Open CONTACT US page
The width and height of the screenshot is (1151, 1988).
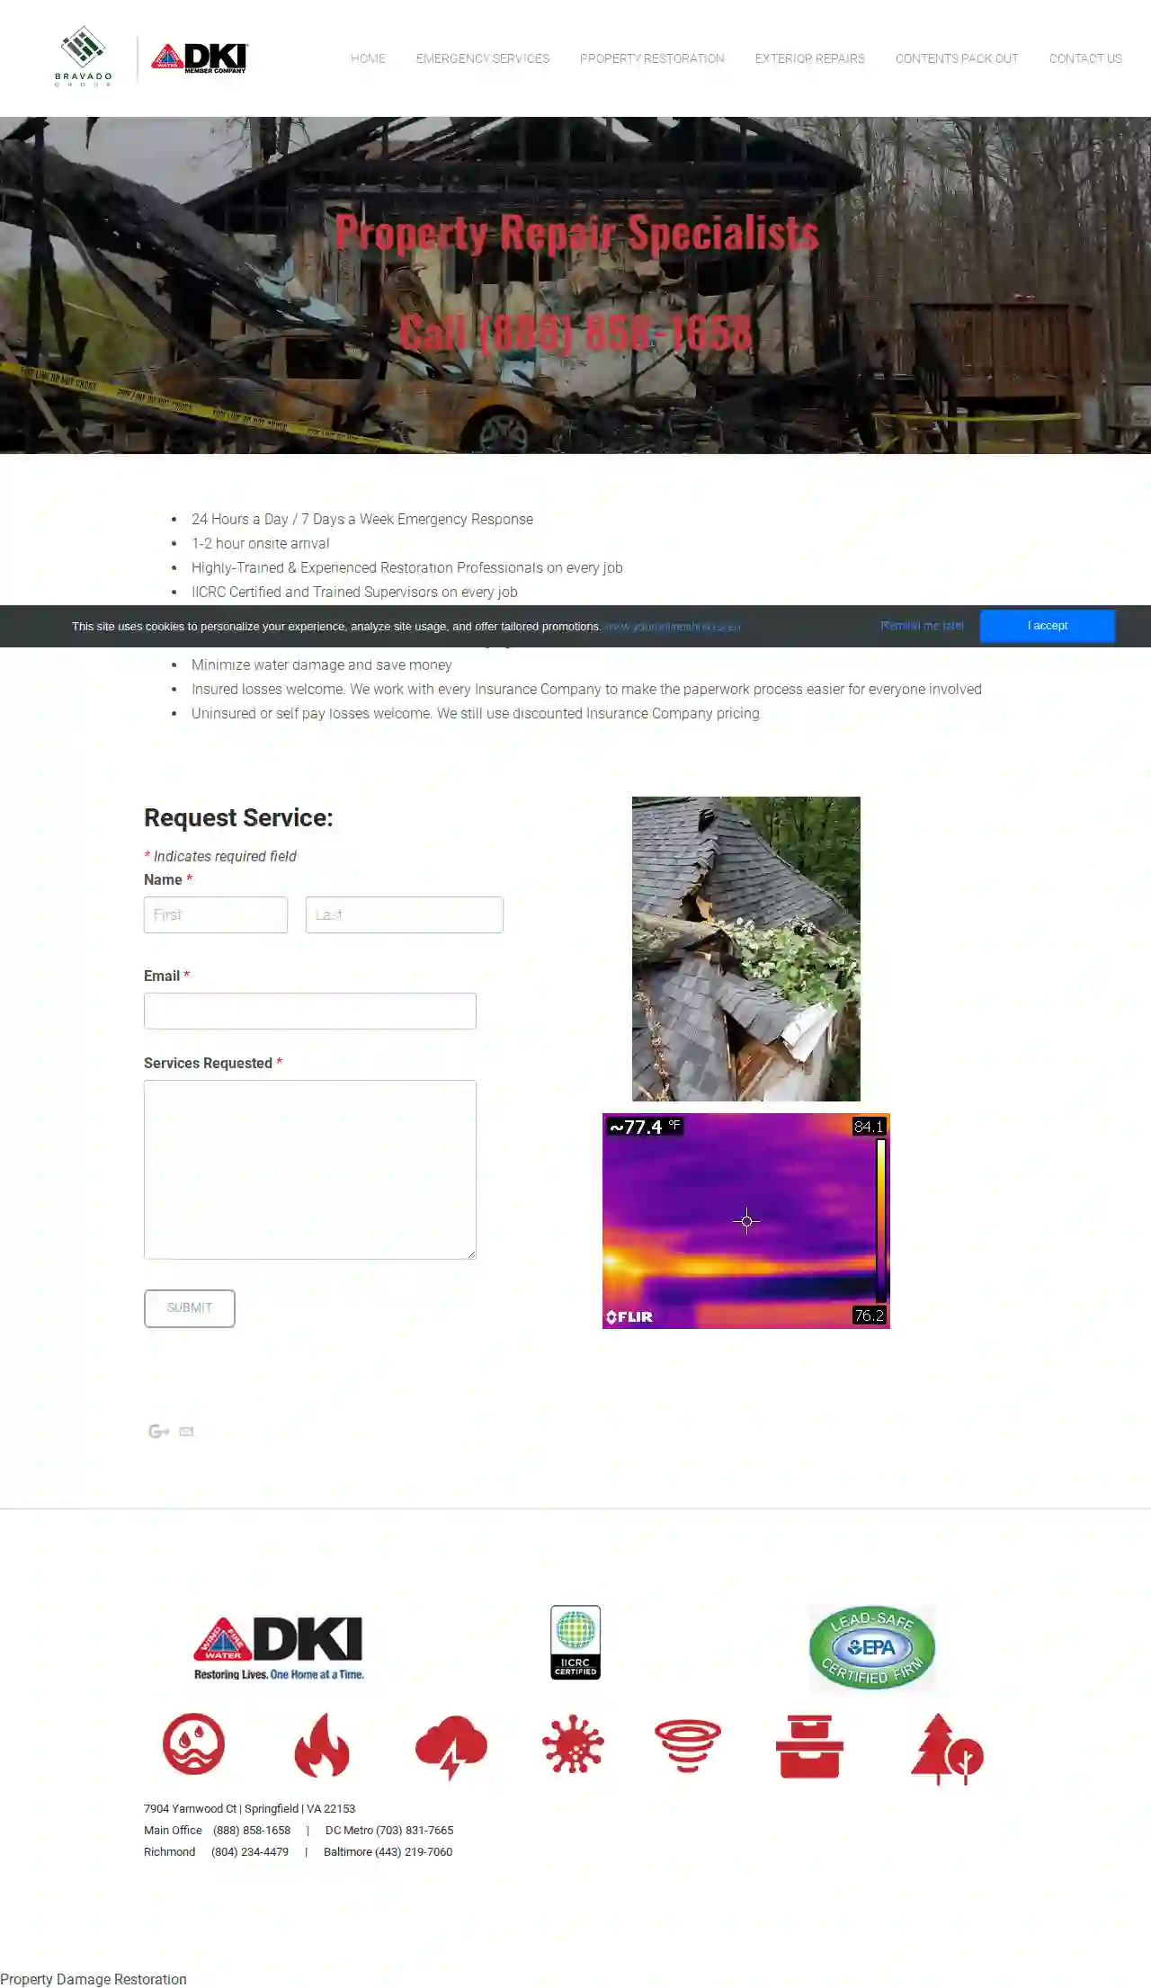pyautogui.click(x=1085, y=58)
